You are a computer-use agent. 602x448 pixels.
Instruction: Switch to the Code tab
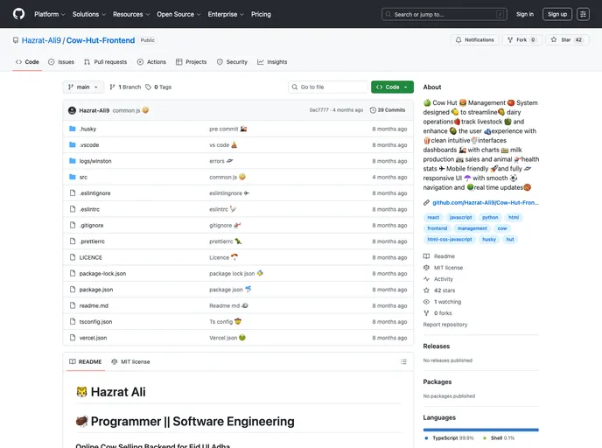[x=27, y=62]
